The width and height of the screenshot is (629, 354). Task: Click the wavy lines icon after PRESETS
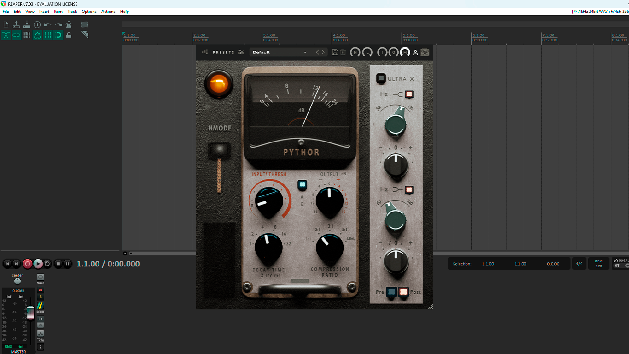pos(241,53)
